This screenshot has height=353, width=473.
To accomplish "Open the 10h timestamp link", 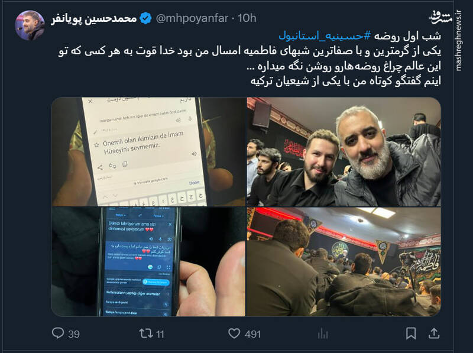I will point(247,18).
